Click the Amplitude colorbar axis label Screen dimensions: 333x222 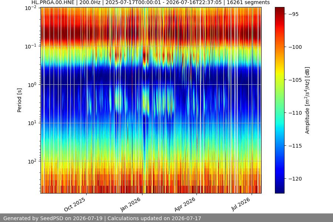point(307,100)
